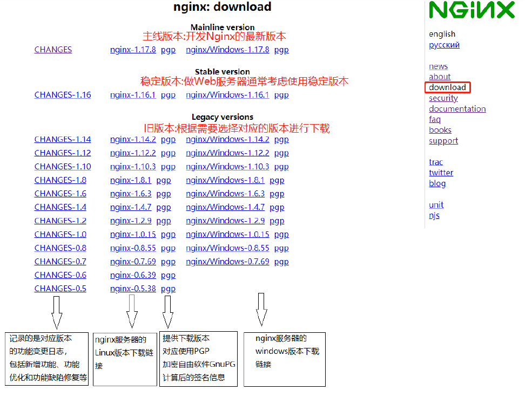This screenshot has width=525, height=397.
Task: Open the about page
Action: [x=440, y=77]
